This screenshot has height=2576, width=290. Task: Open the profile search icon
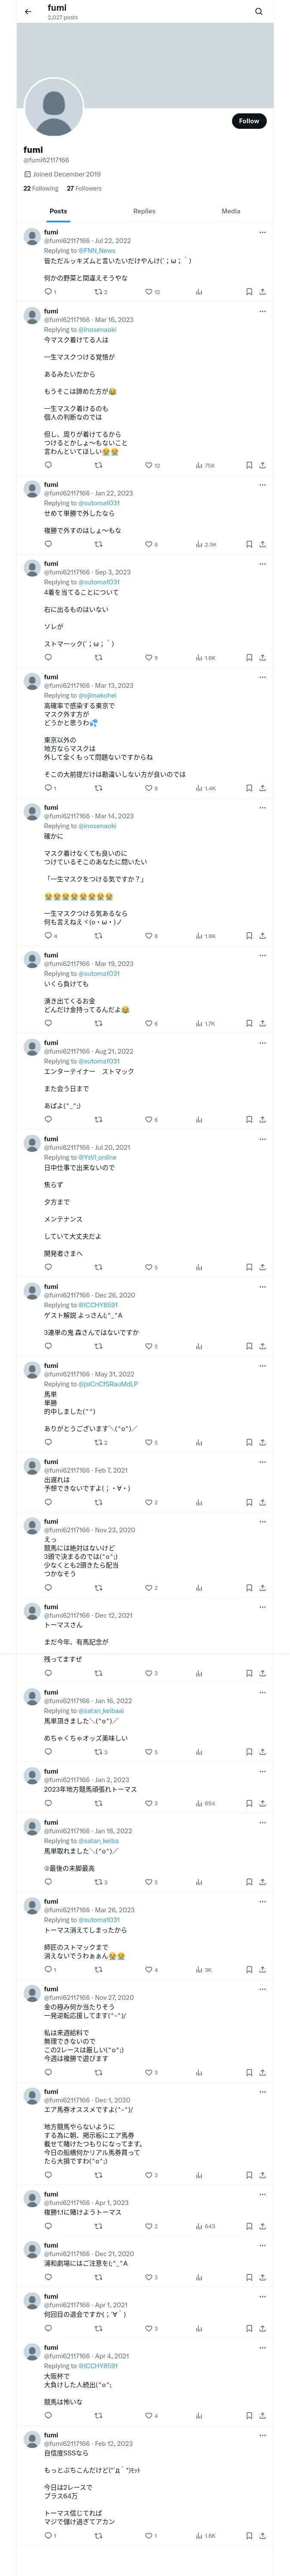coord(259,12)
